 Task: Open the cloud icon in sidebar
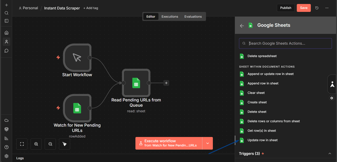coord(7,120)
